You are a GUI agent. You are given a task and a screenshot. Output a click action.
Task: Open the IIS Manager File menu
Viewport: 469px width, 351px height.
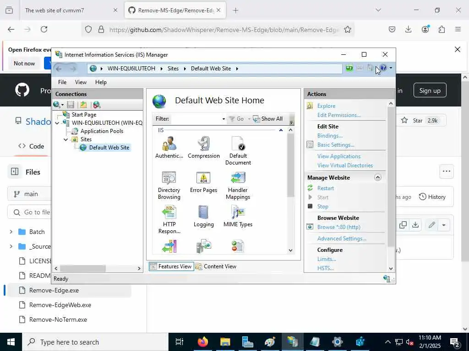click(62, 82)
